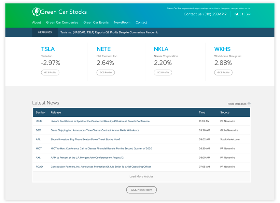The image size is (280, 203).
Task: Select the ROAD symbol
Action: (39, 166)
